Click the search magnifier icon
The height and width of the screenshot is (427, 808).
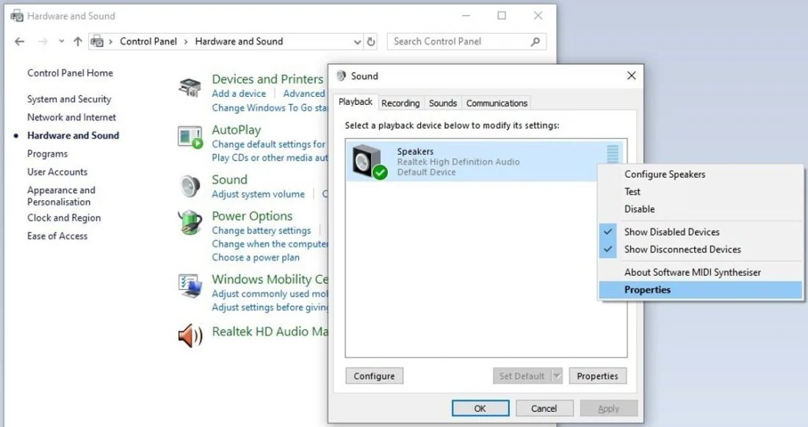tap(535, 42)
